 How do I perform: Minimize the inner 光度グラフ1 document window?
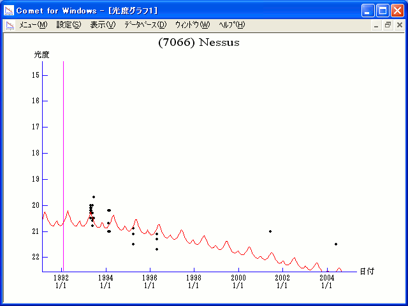(x=377, y=25)
